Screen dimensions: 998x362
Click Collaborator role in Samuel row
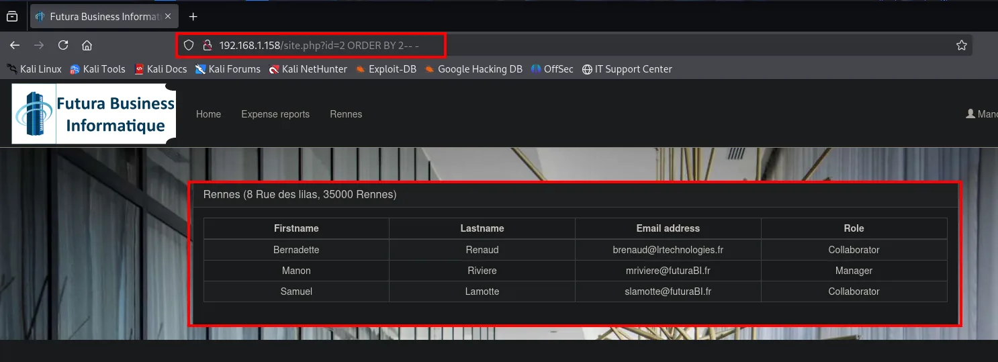[854, 291]
